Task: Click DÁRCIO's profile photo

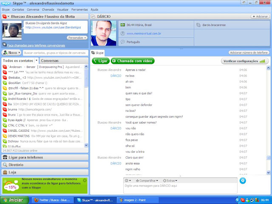Action: (x=104, y=33)
